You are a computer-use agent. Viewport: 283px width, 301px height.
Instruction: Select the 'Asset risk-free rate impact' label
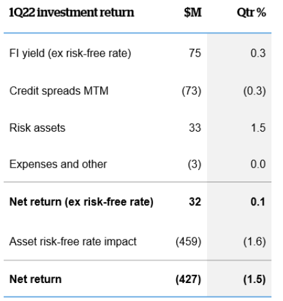click(73, 242)
